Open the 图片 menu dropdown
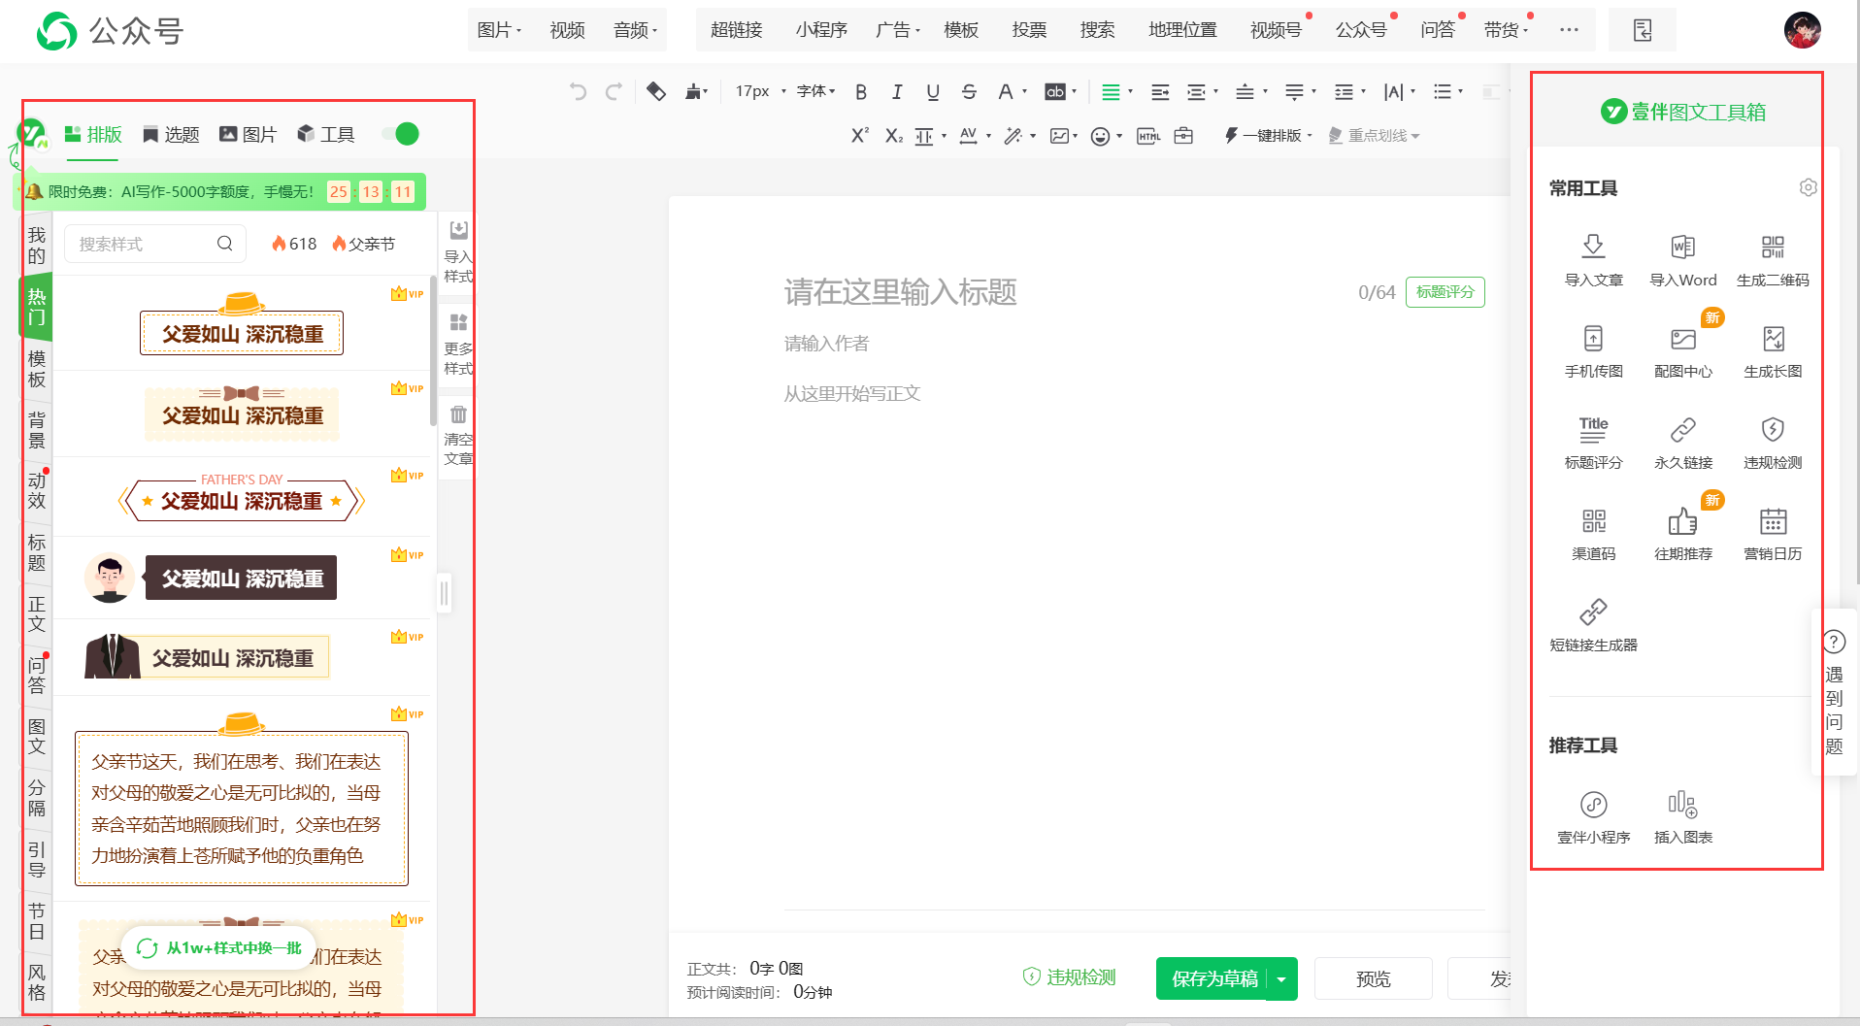Image resolution: width=1860 pixels, height=1026 pixels. (499, 30)
